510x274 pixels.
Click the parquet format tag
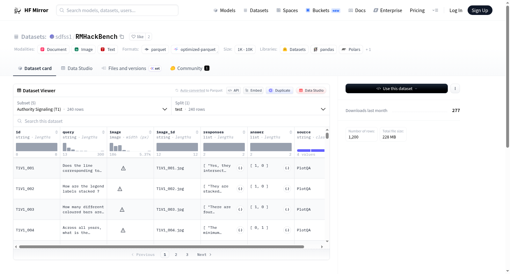pyautogui.click(x=155, y=49)
